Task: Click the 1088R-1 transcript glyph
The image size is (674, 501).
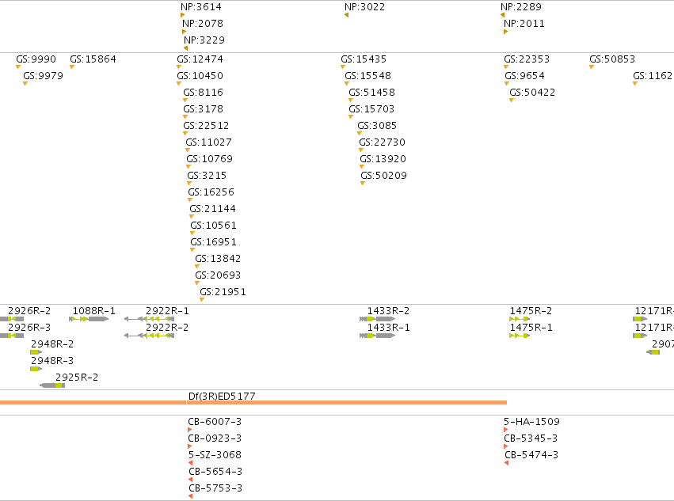Action: click(89, 319)
